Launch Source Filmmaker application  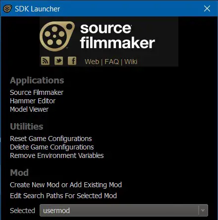coord(37,92)
